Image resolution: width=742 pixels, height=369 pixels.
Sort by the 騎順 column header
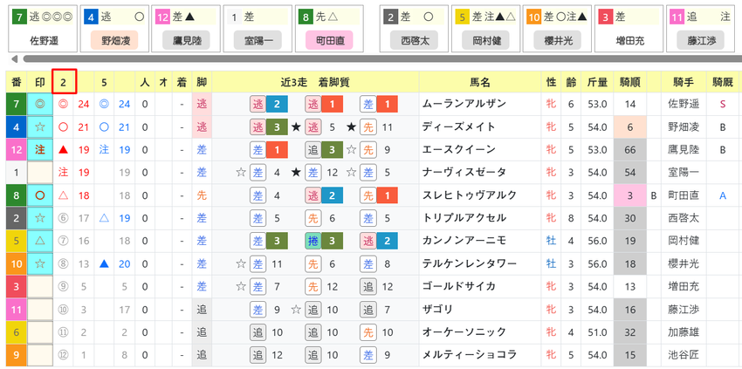[630, 82]
